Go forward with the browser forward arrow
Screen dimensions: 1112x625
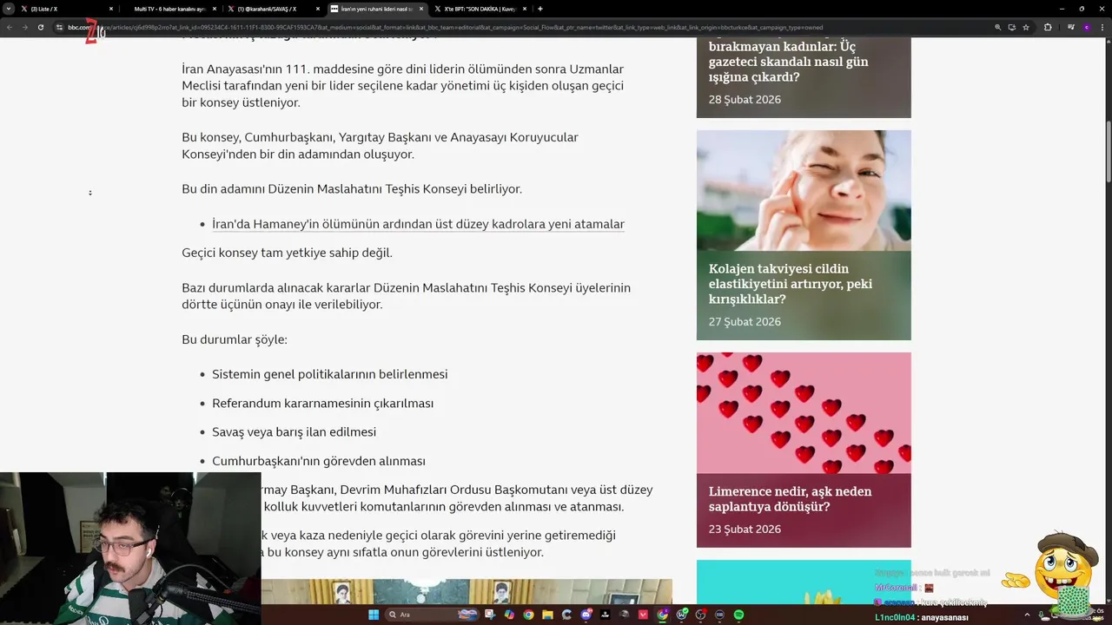coord(25,27)
